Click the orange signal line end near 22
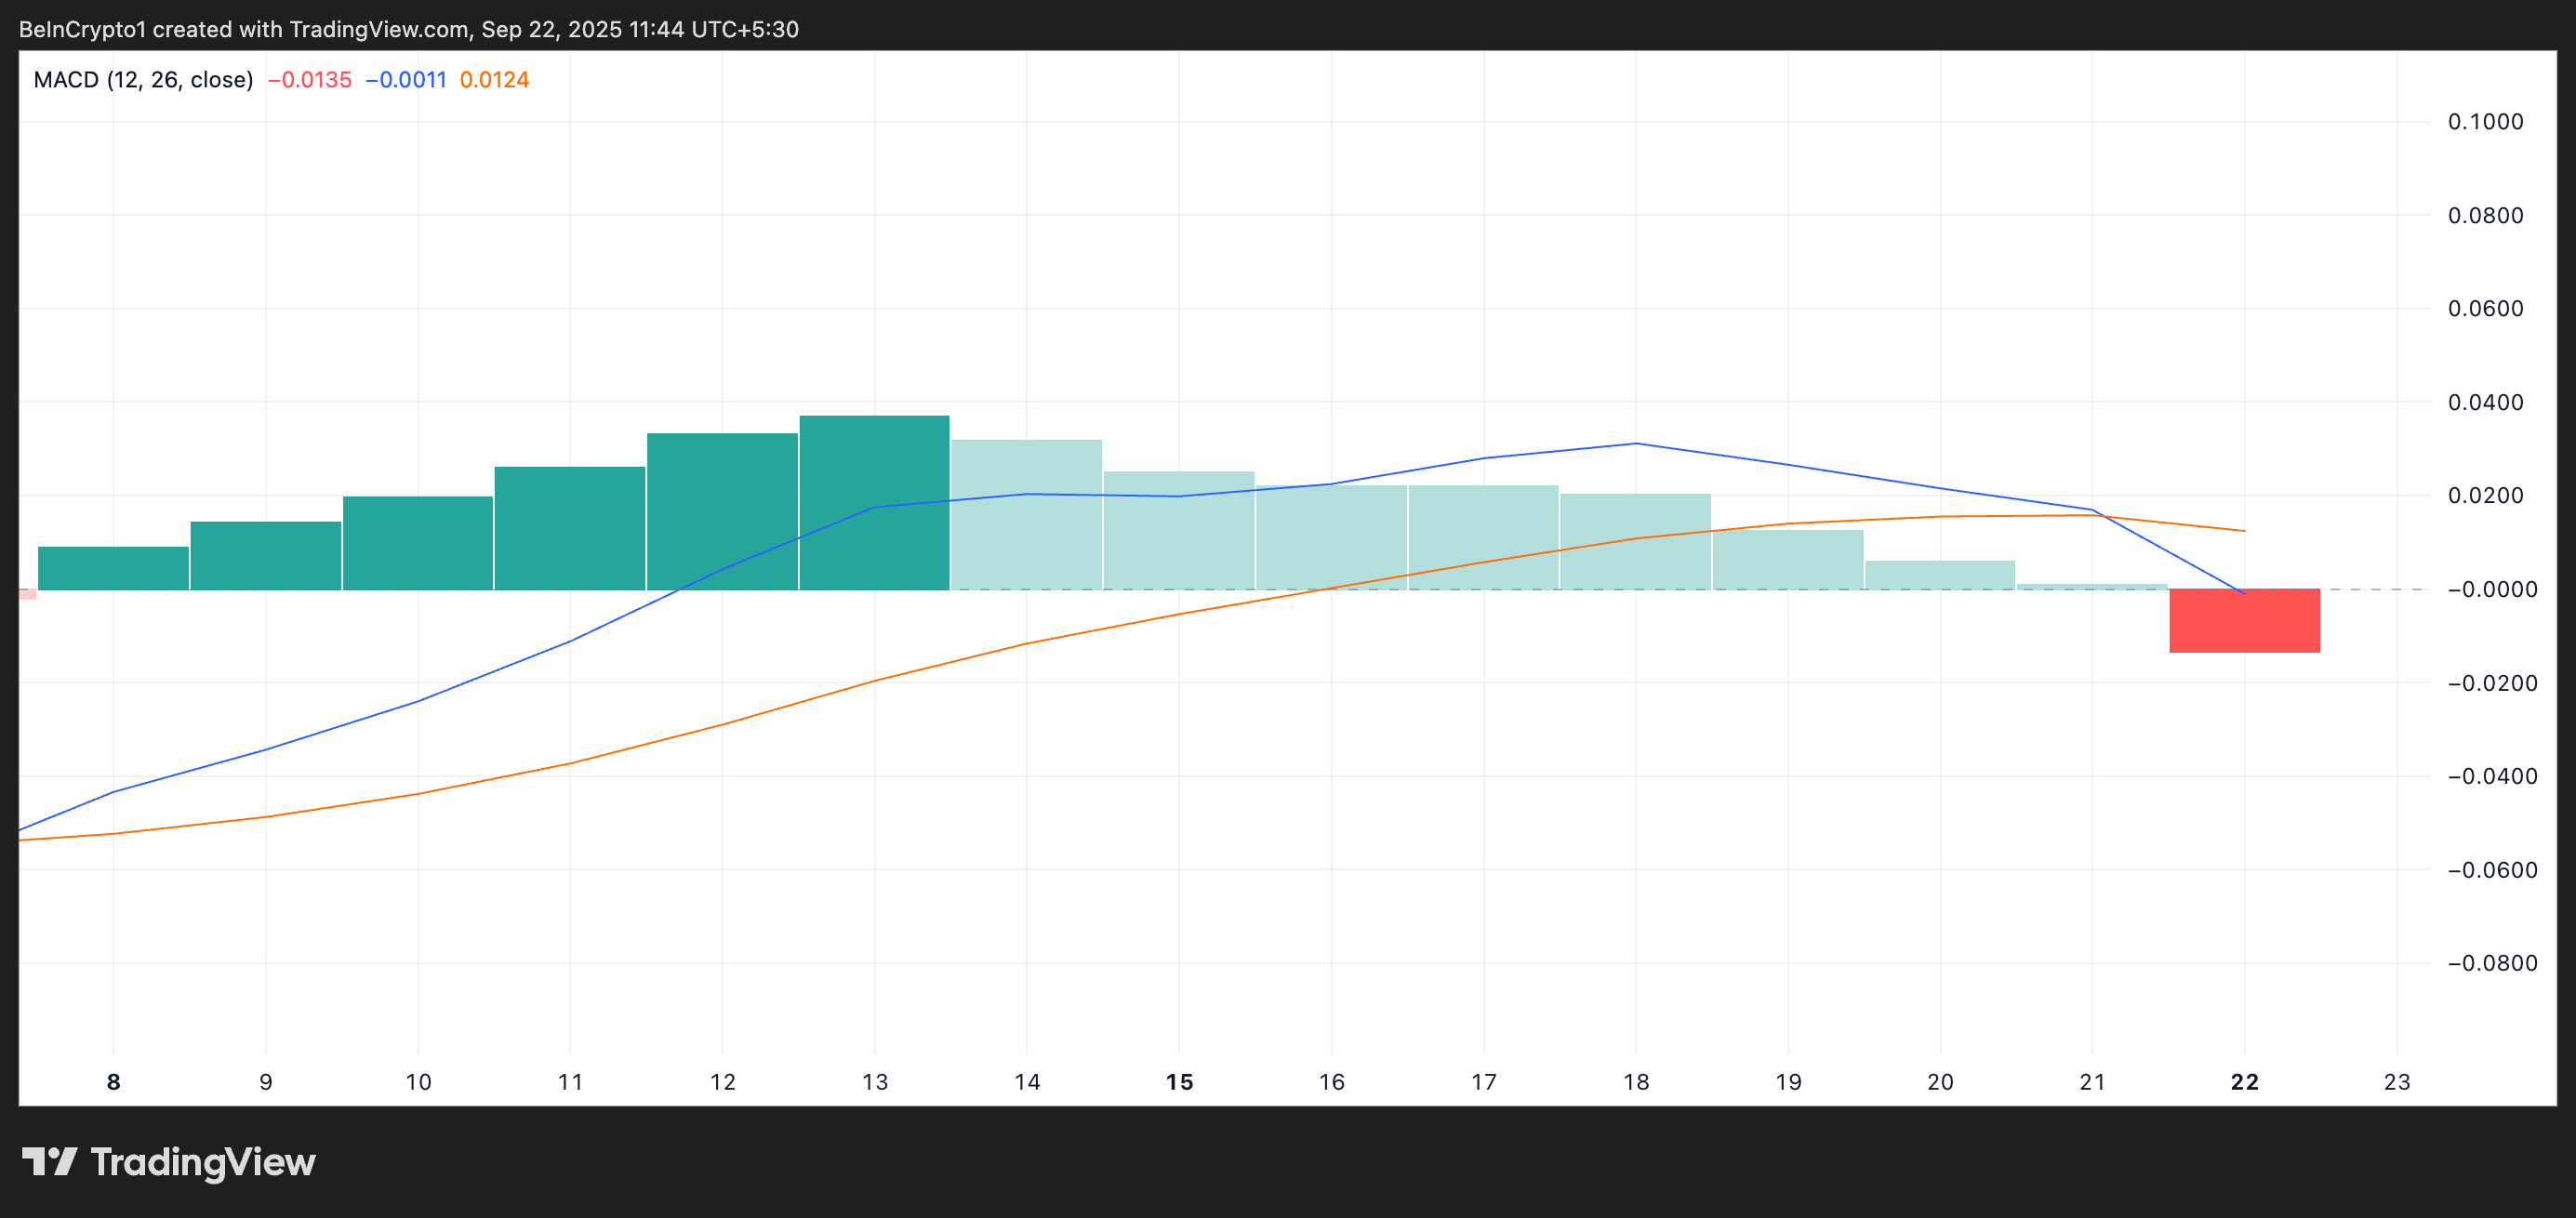Screen dimensions: 2576x1218 pyautogui.click(x=2242, y=531)
